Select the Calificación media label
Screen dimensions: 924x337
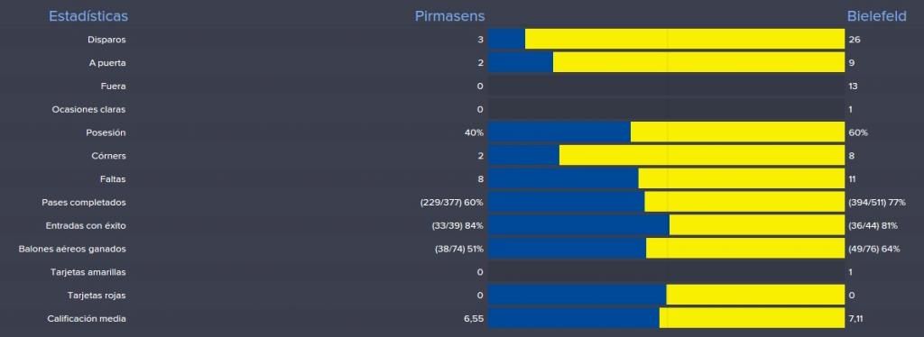(x=87, y=319)
